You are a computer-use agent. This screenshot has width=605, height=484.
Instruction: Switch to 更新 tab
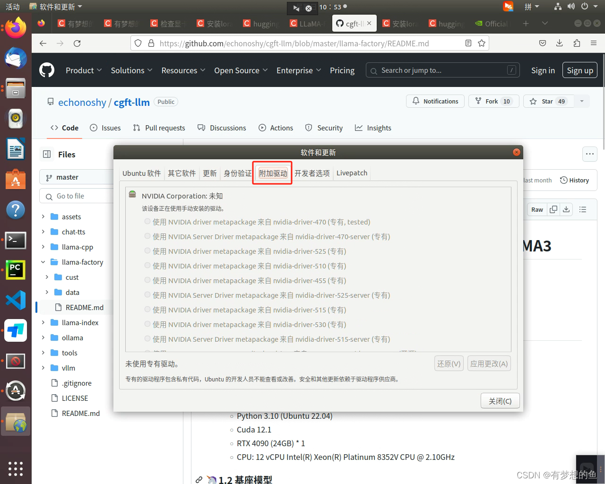click(x=209, y=173)
